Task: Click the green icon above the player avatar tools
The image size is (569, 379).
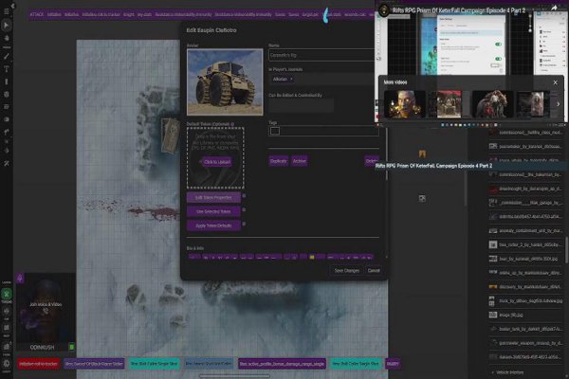Action: pyautogui.click(x=7, y=294)
